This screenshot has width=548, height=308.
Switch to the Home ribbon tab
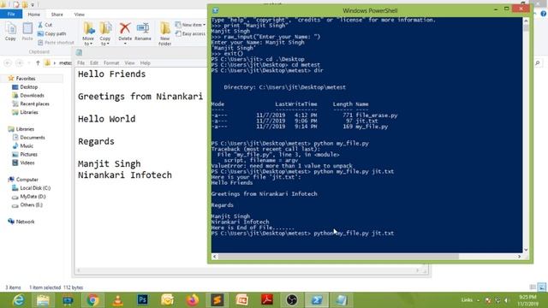(34, 15)
